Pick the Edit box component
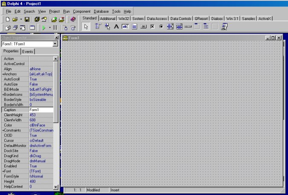 click(125, 27)
